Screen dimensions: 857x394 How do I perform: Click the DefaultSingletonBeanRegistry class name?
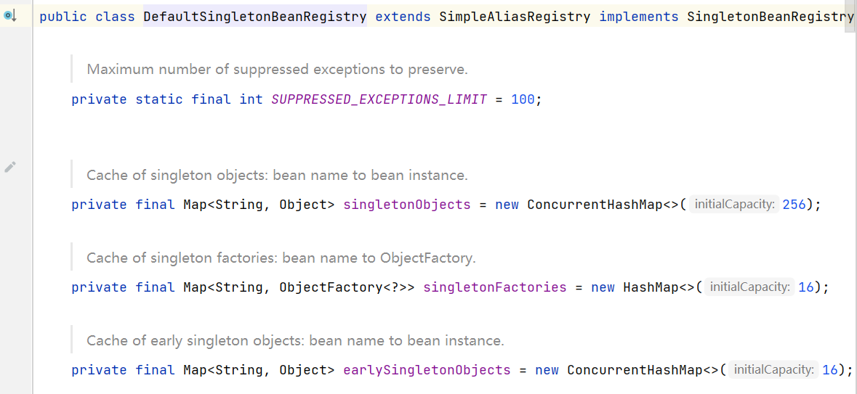coord(254,16)
